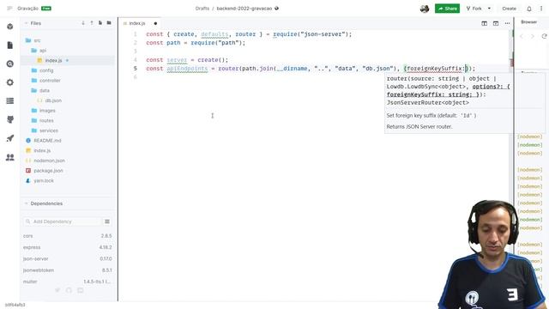Focus the Add Dependency search field
Screen dimensions: 549x309
click(x=63, y=221)
